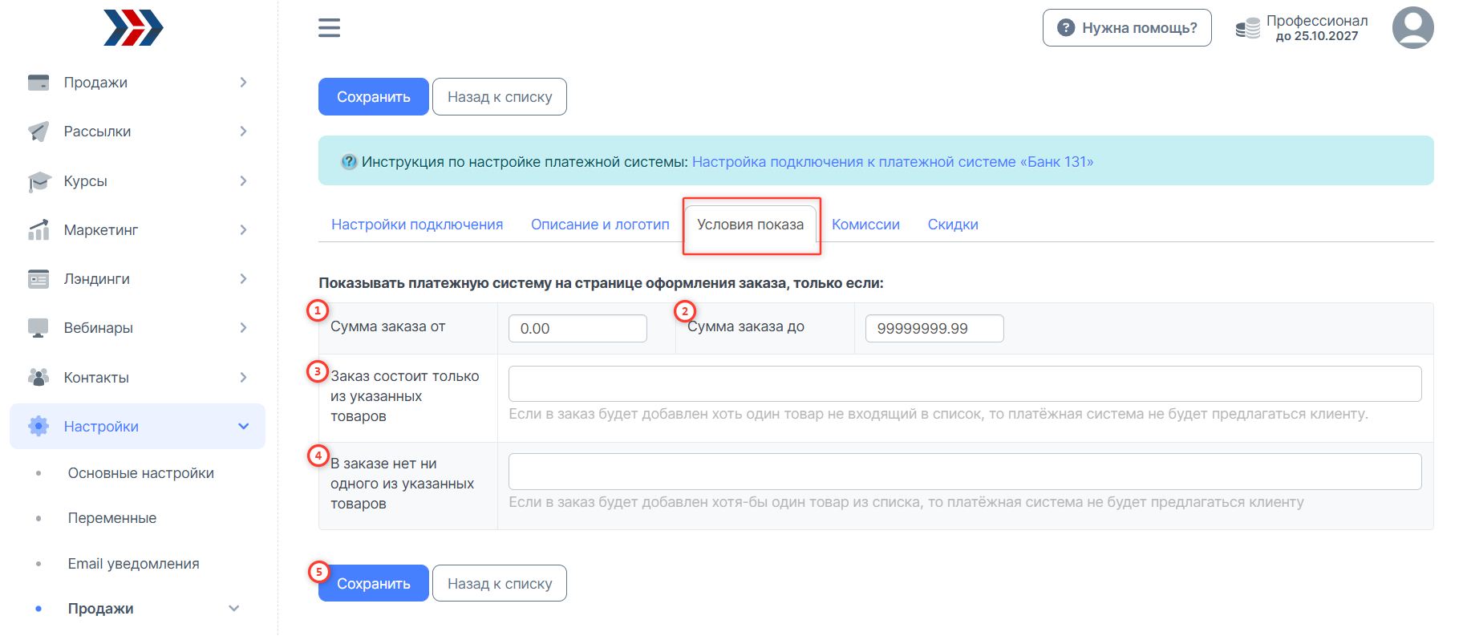Collapse the Настройки section chevron
This screenshot has height=636, width=1463.
point(243,427)
